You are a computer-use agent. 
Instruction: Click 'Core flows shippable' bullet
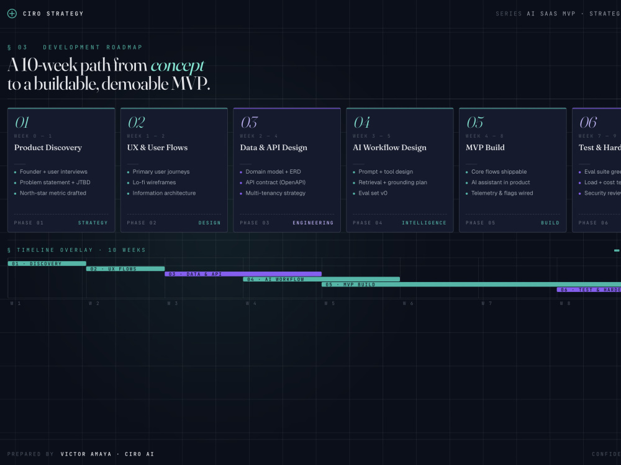[x=499, y=172]
